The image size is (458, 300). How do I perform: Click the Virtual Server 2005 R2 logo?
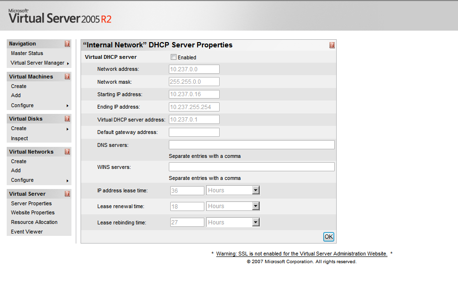60,17
